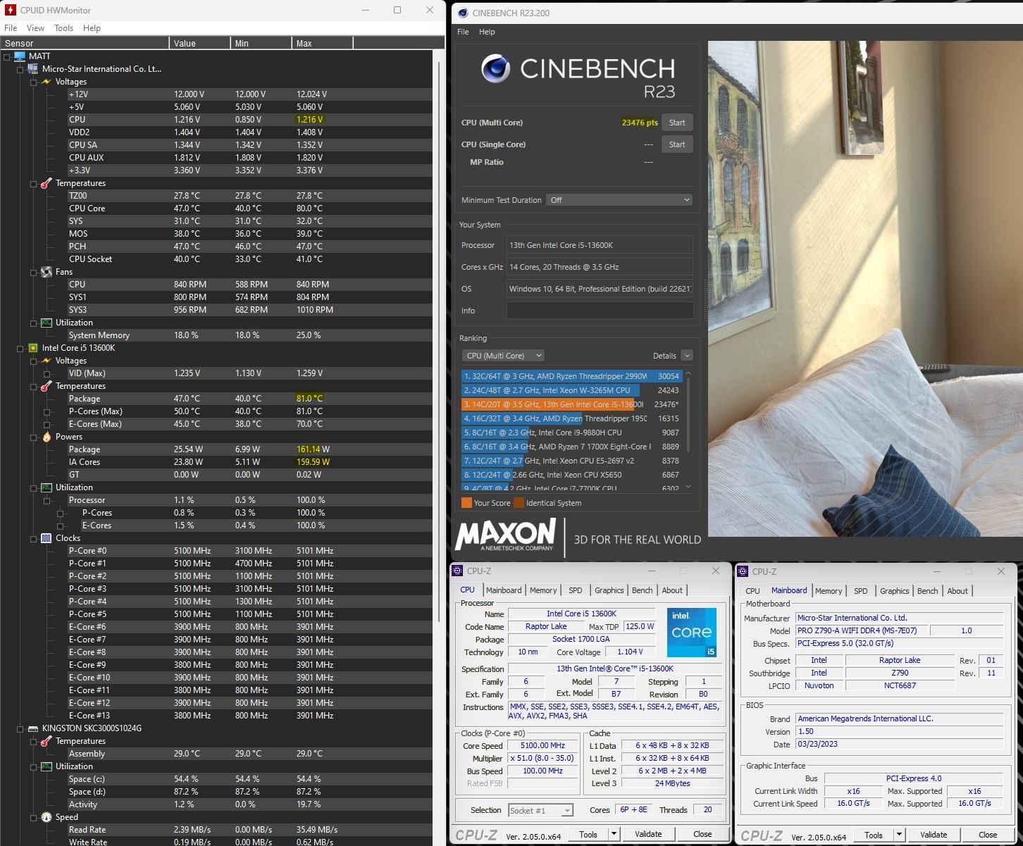This screenshot has height=846, width=1023.
Task: Click the Fans icon in tree
Action: (x=46, y=272)
